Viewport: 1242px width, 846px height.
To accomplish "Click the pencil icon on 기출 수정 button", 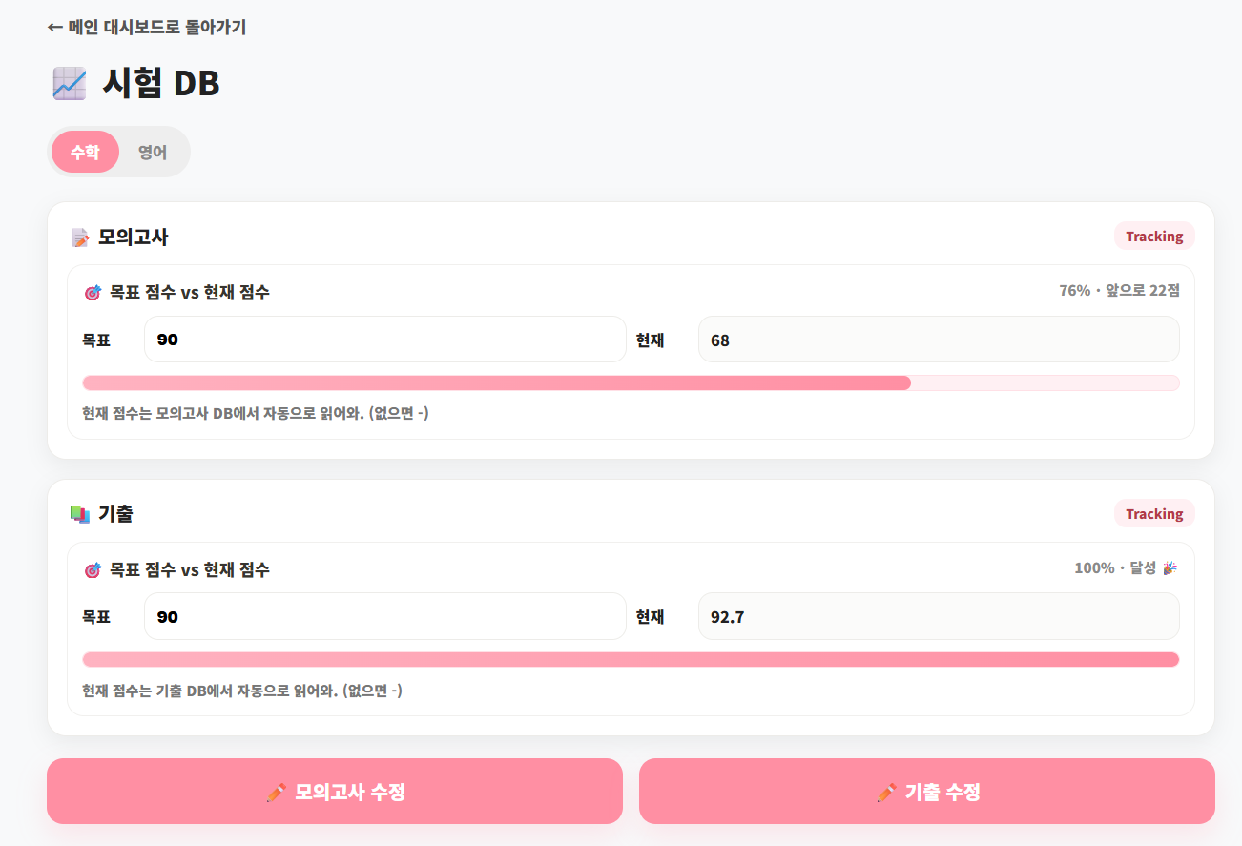I will click(x=886, y=792).
